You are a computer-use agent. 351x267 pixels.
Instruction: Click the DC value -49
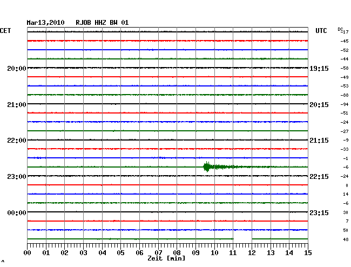tap(345, 77)
